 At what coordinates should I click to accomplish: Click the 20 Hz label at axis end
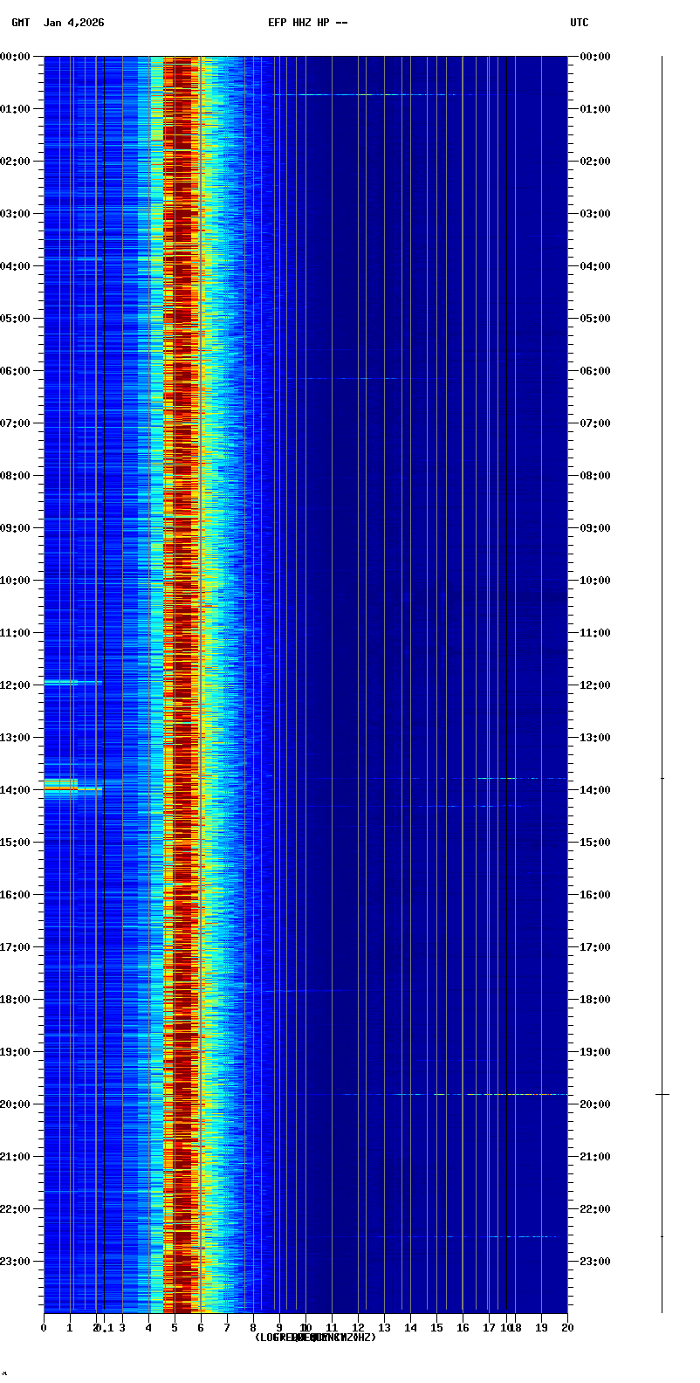(x=567, y=1328)
